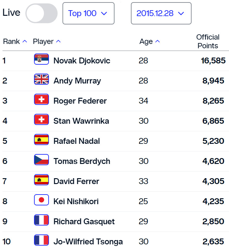Open the 2015.12.28 date dropdown
The height and width of the screenshot is (249, 229).
coord(161,13)
